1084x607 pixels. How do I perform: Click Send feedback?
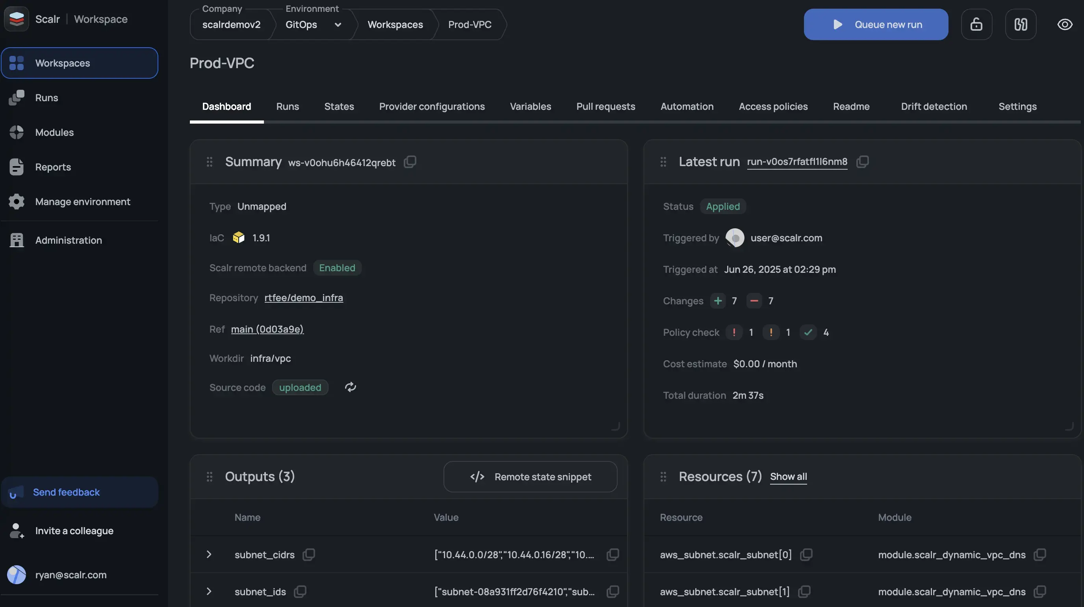pos(80,492)
